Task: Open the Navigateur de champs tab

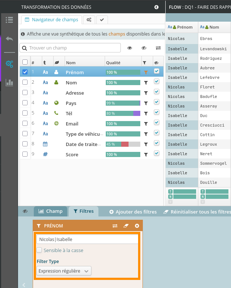Action: coord(51,19)
